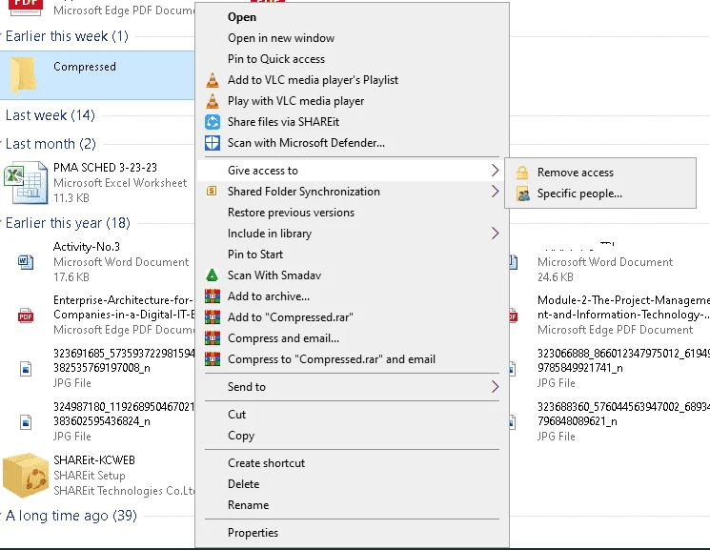Select the 324987180 JPG file icon

[26, 422]
